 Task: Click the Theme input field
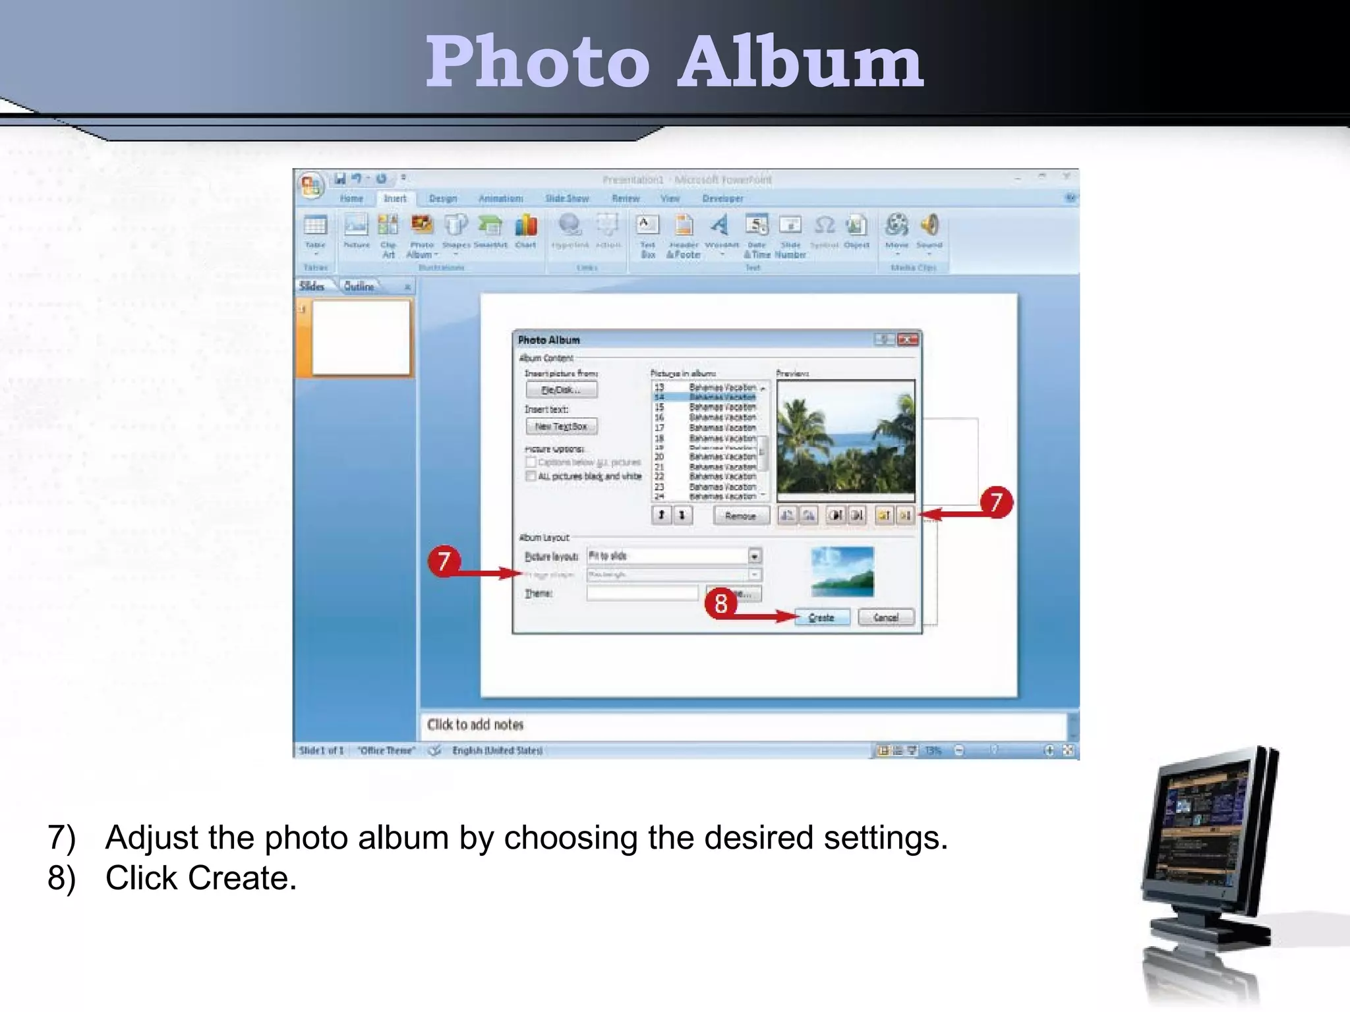(x=643, y=593)
